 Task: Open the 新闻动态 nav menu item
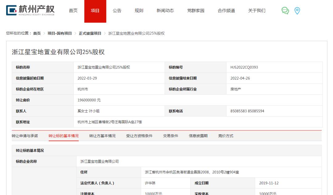point(165,10)
